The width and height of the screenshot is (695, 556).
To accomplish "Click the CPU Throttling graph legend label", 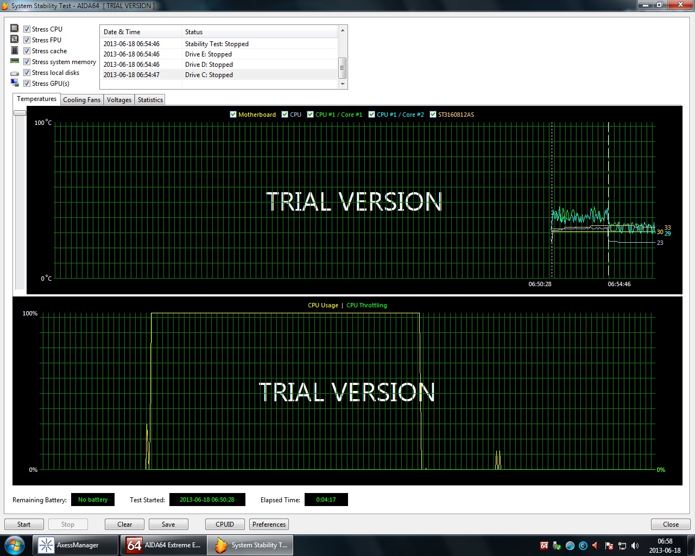I will [367, 305].
